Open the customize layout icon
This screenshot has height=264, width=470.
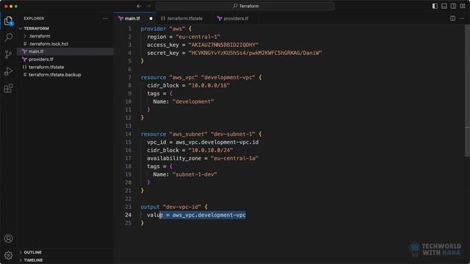click(463, 6)
